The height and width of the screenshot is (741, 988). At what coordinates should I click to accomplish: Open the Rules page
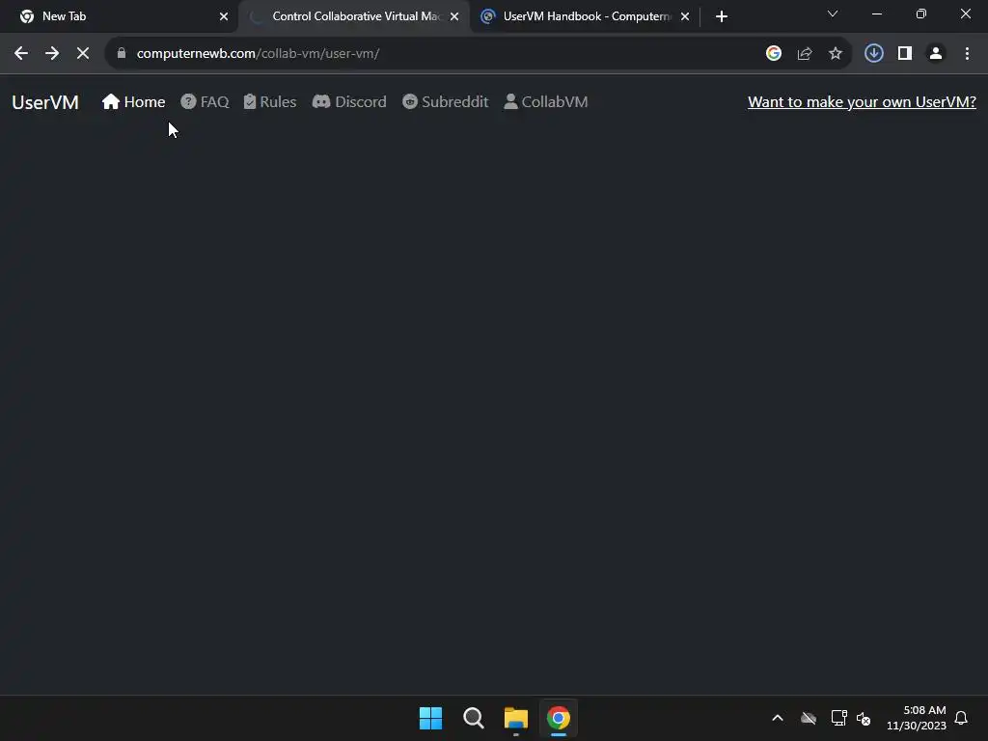(270, 102)
